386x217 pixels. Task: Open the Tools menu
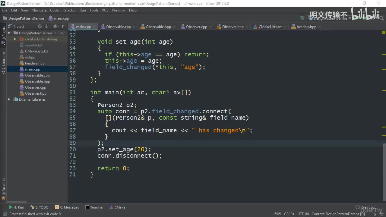click(94, 10)
